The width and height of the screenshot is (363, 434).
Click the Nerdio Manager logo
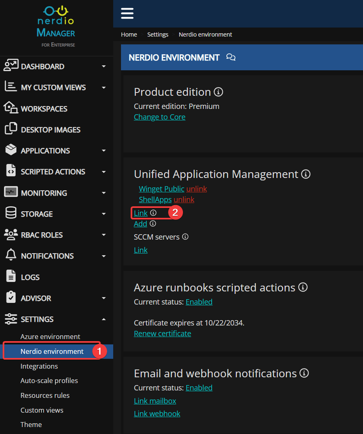point(56,26)
